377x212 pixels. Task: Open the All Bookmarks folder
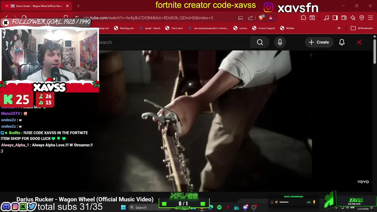tap(362, 28)
